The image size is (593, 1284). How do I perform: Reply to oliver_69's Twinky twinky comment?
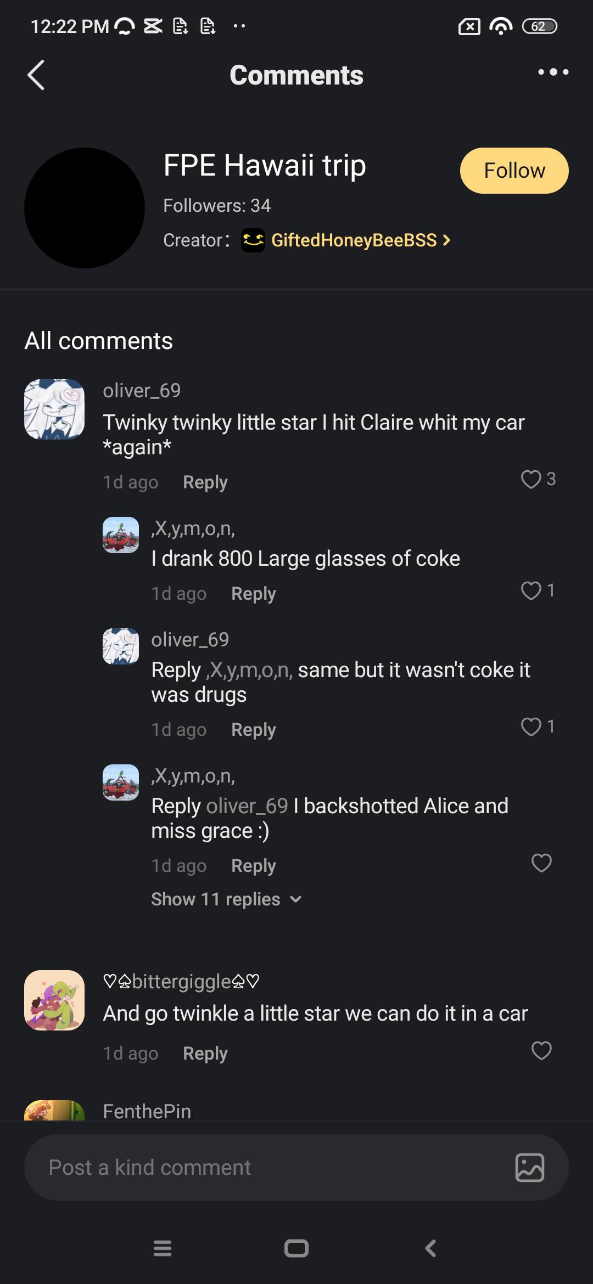pos(205,482)
